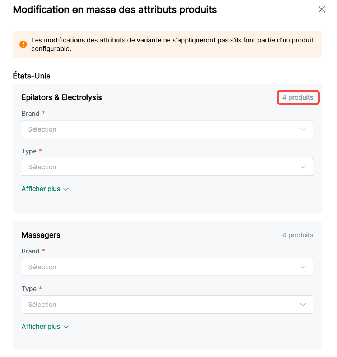Click the chevron next to Massagers Afficher plus
The width and height of the screenshot is (337, 357).
pos(66,327)
